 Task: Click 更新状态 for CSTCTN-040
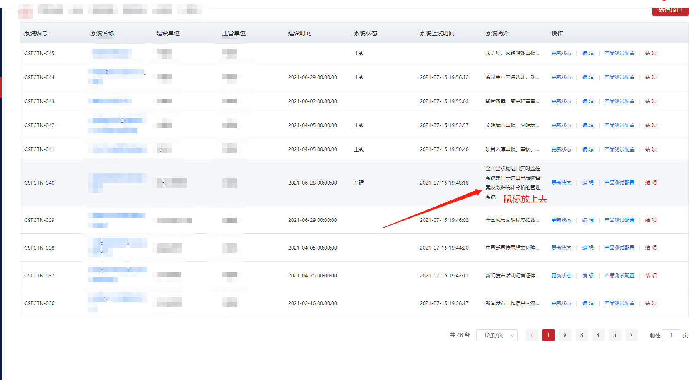coord(561,183)
